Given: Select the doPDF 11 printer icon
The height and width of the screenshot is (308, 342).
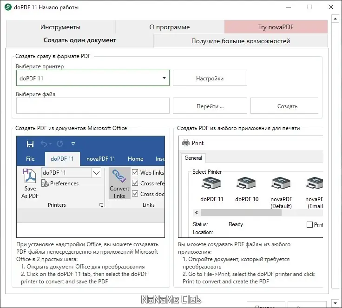Looking at the screenshot, I should coord(211,183).
